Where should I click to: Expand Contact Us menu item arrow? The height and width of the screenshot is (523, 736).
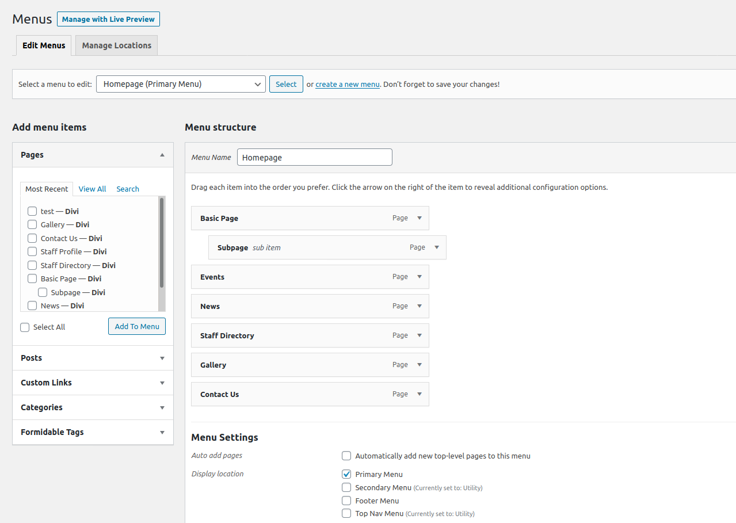click(x=420, y=394)
